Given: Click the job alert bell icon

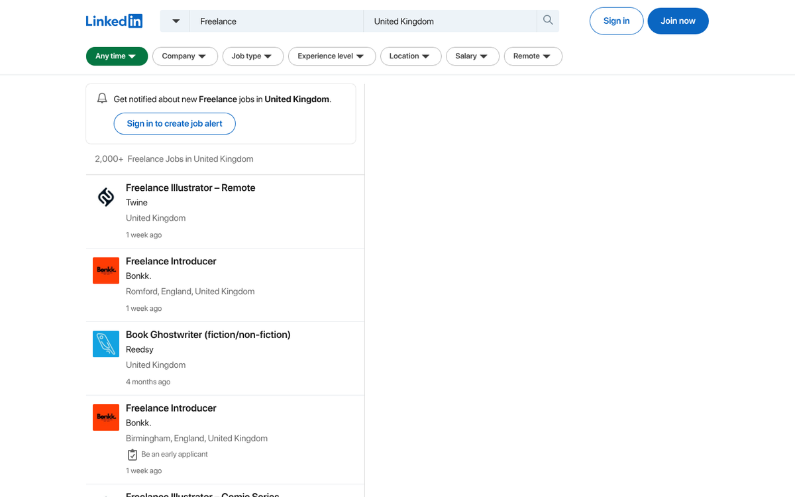Looking at the screenshot, I should (x=102, y=97).
